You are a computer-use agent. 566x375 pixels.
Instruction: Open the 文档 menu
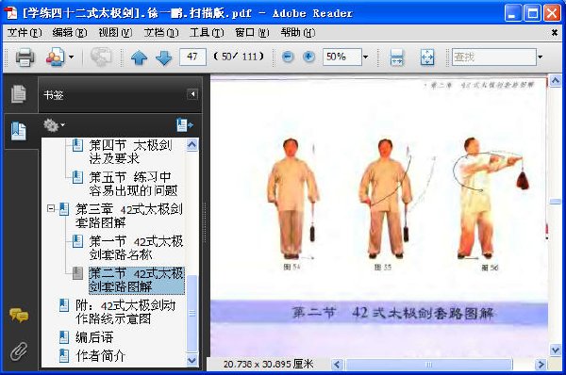point(161,33)
